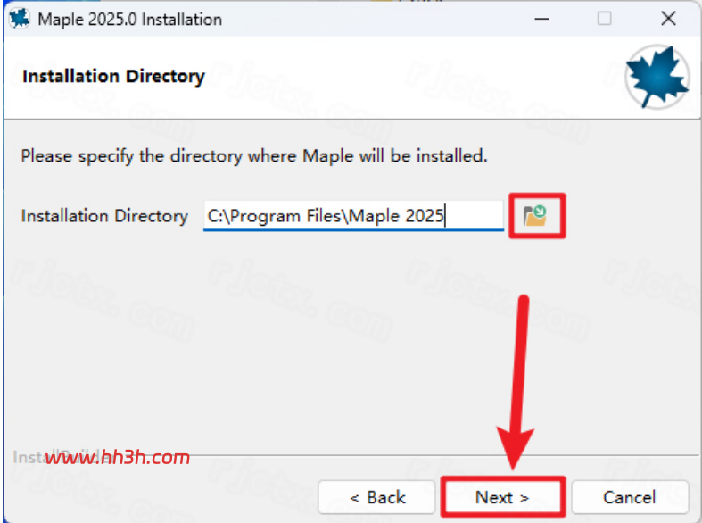Image resolution: width=702 pixels, height=523 pixels.
Task: Open the folder browse icon
Action: pos(535,216)
